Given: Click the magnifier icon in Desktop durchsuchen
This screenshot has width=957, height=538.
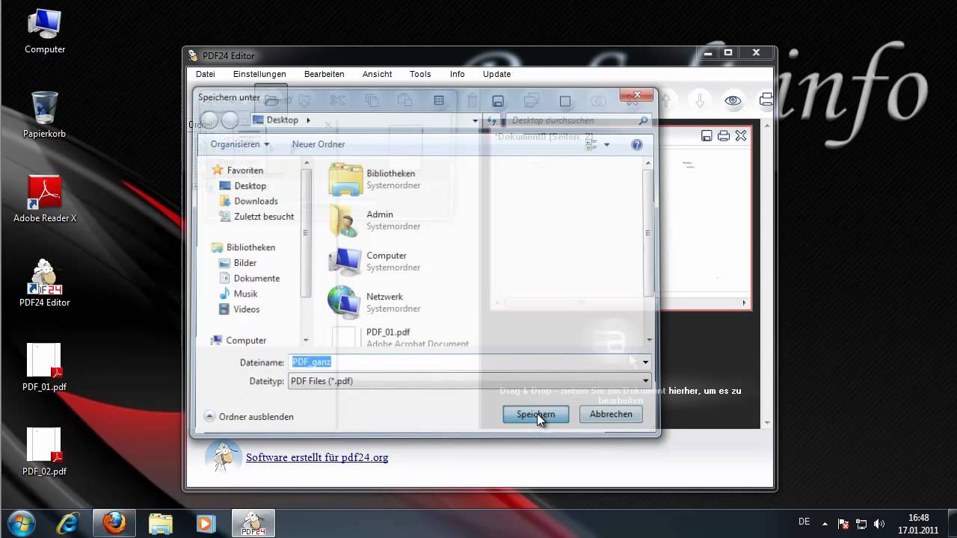Looking at the screenshot, I should pyautogui.click(x=643, y=120).
